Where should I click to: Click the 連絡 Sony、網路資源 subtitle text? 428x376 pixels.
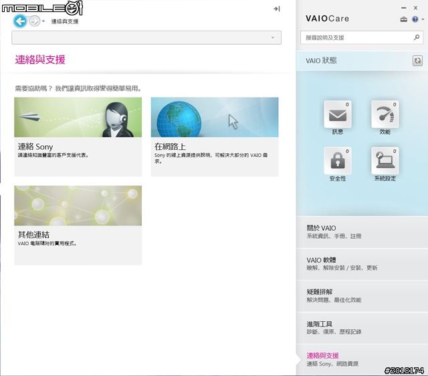[332, 364]
